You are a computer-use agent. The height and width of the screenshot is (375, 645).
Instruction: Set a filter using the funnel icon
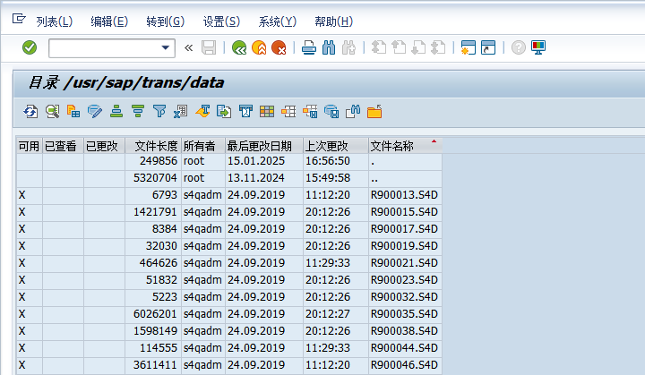click(x=159, y=112)
